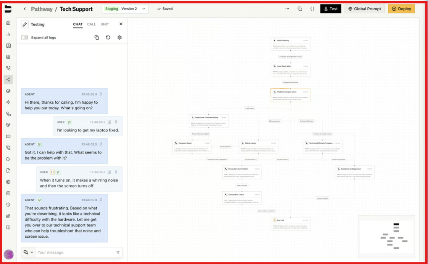Click the duplicate pathway icon in top bar

300,9
